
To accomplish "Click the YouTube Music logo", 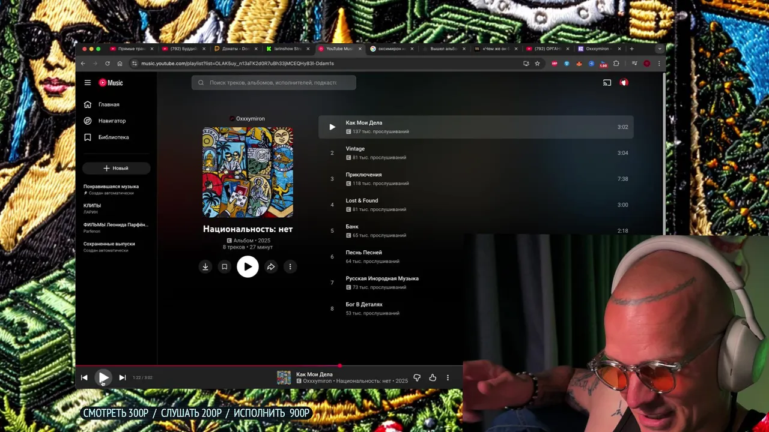I will coord(111,83).
